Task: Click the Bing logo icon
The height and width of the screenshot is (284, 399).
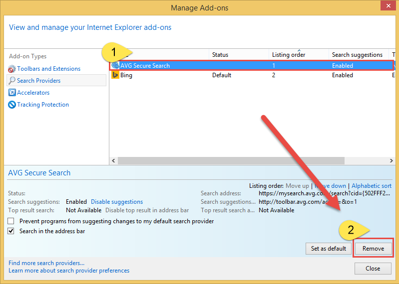Action: 115,75
